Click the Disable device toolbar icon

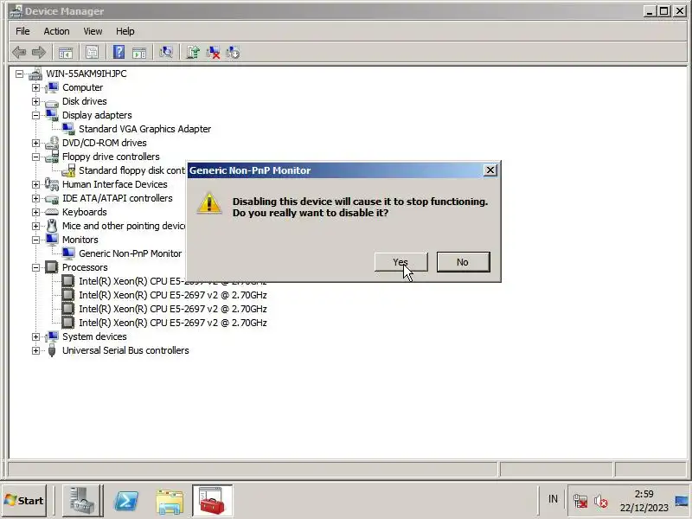(x=233, y=53)
